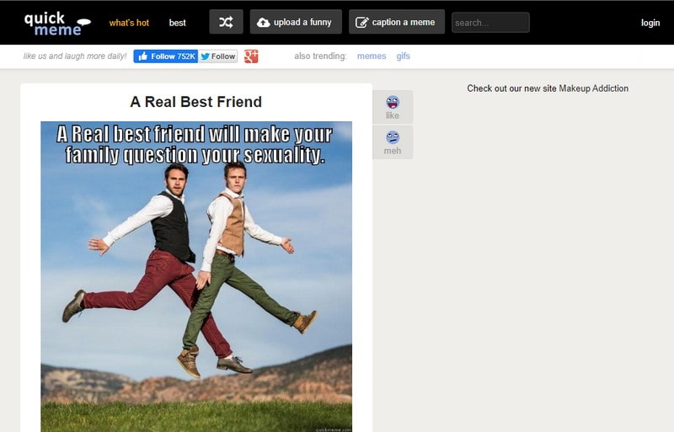Click the A Real Best Friend title
674x432 pixels.
tap(195, 102)
